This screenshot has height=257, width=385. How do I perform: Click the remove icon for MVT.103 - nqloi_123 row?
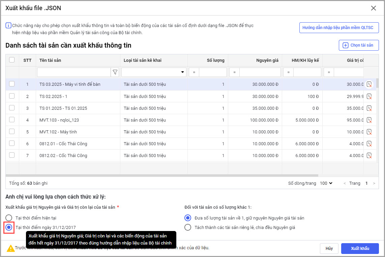369,120
